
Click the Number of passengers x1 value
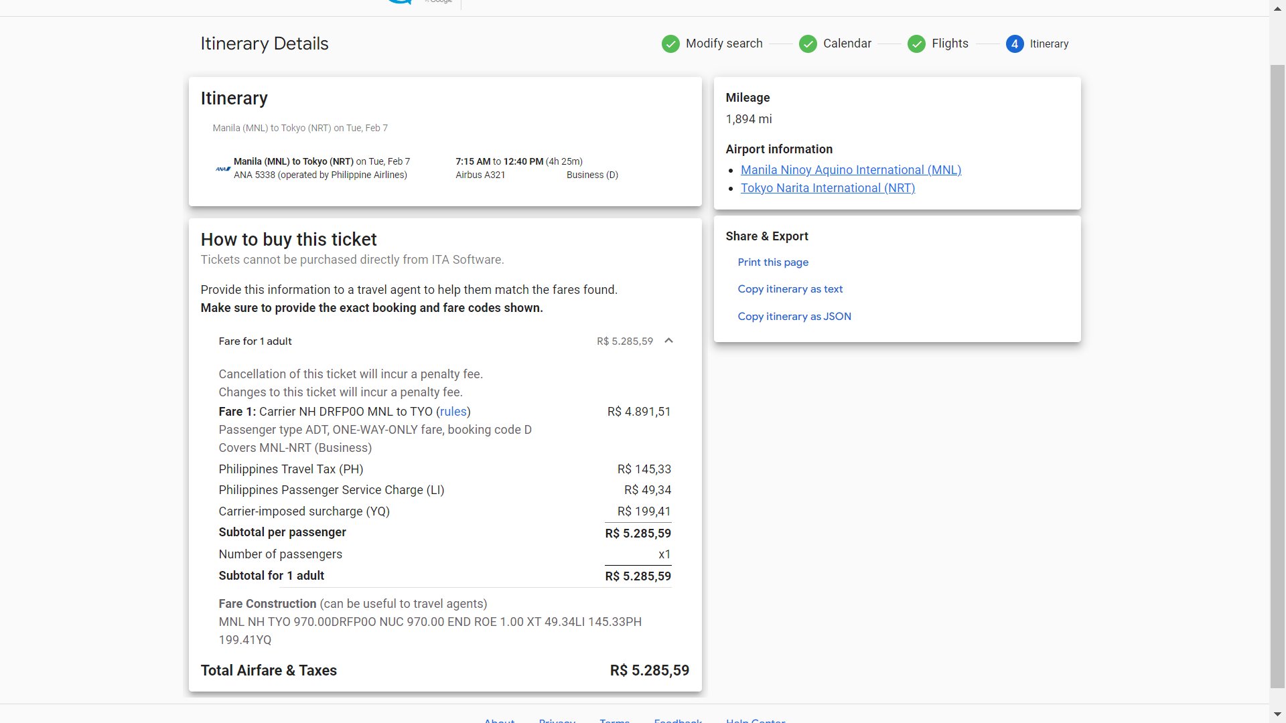coord(664,554)
